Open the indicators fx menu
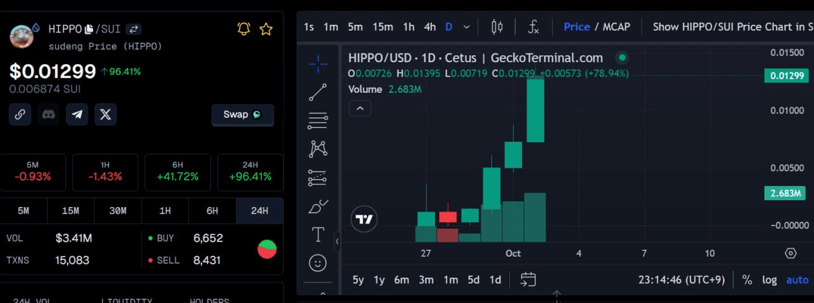 pos(534,27)
